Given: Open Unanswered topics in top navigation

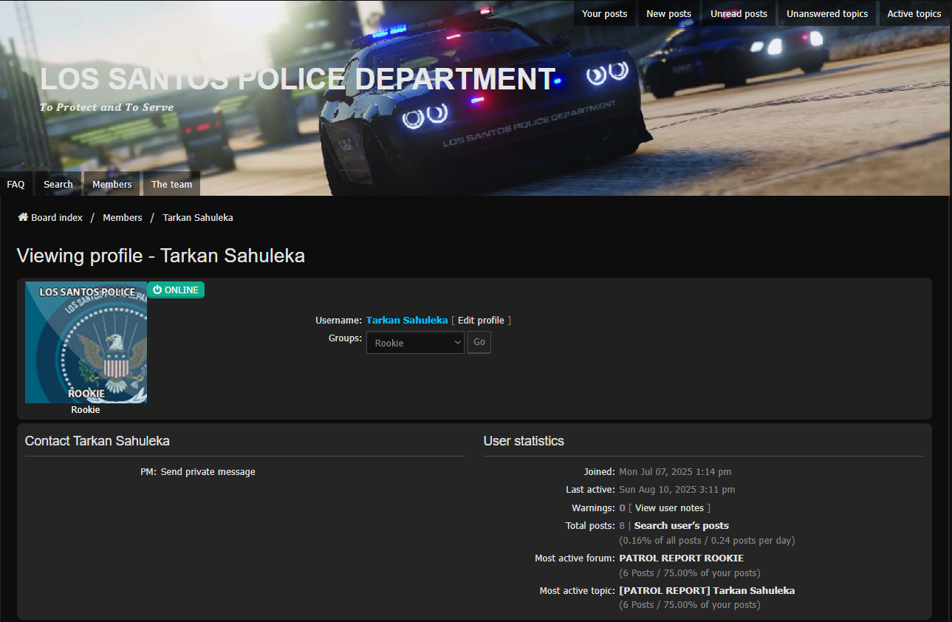Looking at the screenshot, I should click(827, 13).
